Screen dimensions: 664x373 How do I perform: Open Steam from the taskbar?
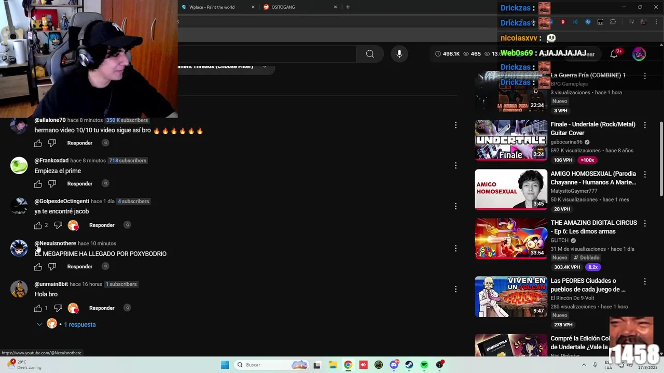409,365
